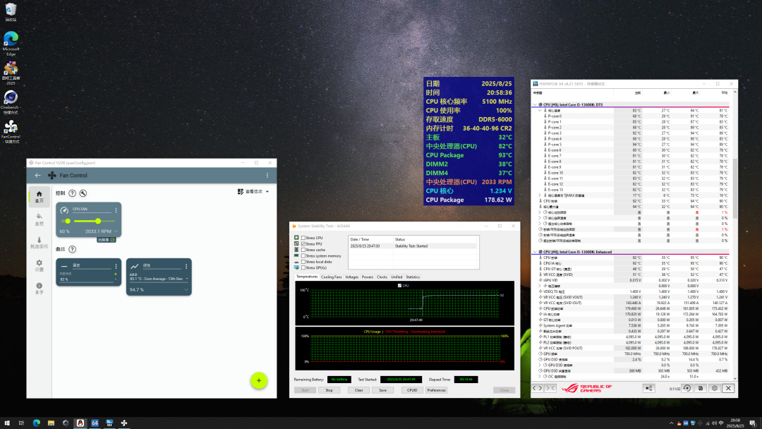The width and height of the screenshot is (762, 429).
Task: Click AIDA64 icon in taskbar
Action: 95,423
